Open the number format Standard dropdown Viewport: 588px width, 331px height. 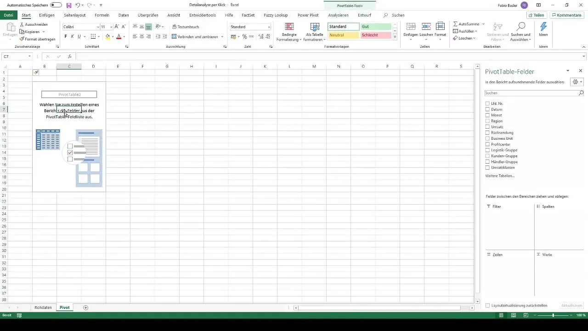[269, 27]
